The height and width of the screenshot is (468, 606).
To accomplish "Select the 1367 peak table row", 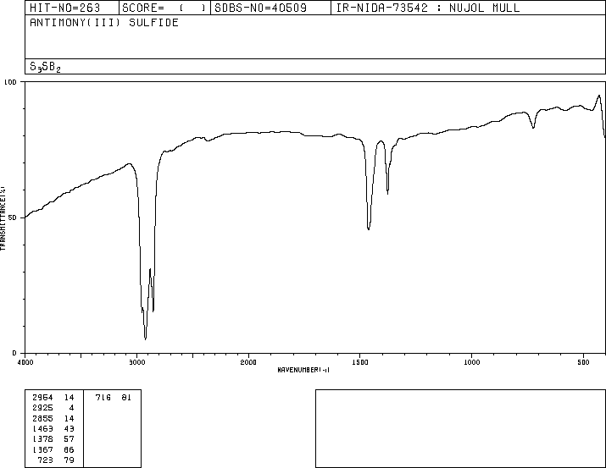I will click(53, 450).
